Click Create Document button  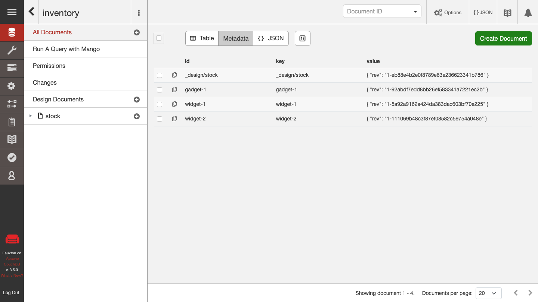tap(504, 38)
